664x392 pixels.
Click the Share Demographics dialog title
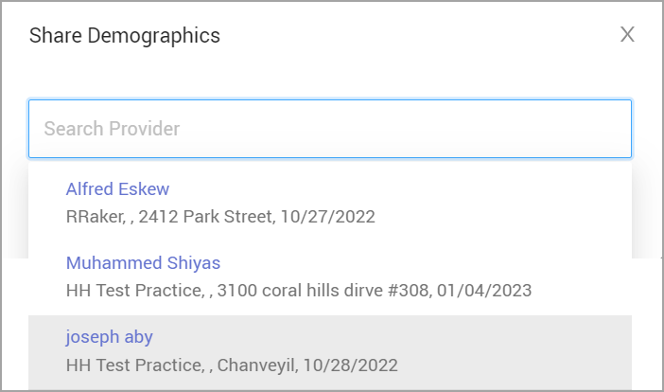125,36
